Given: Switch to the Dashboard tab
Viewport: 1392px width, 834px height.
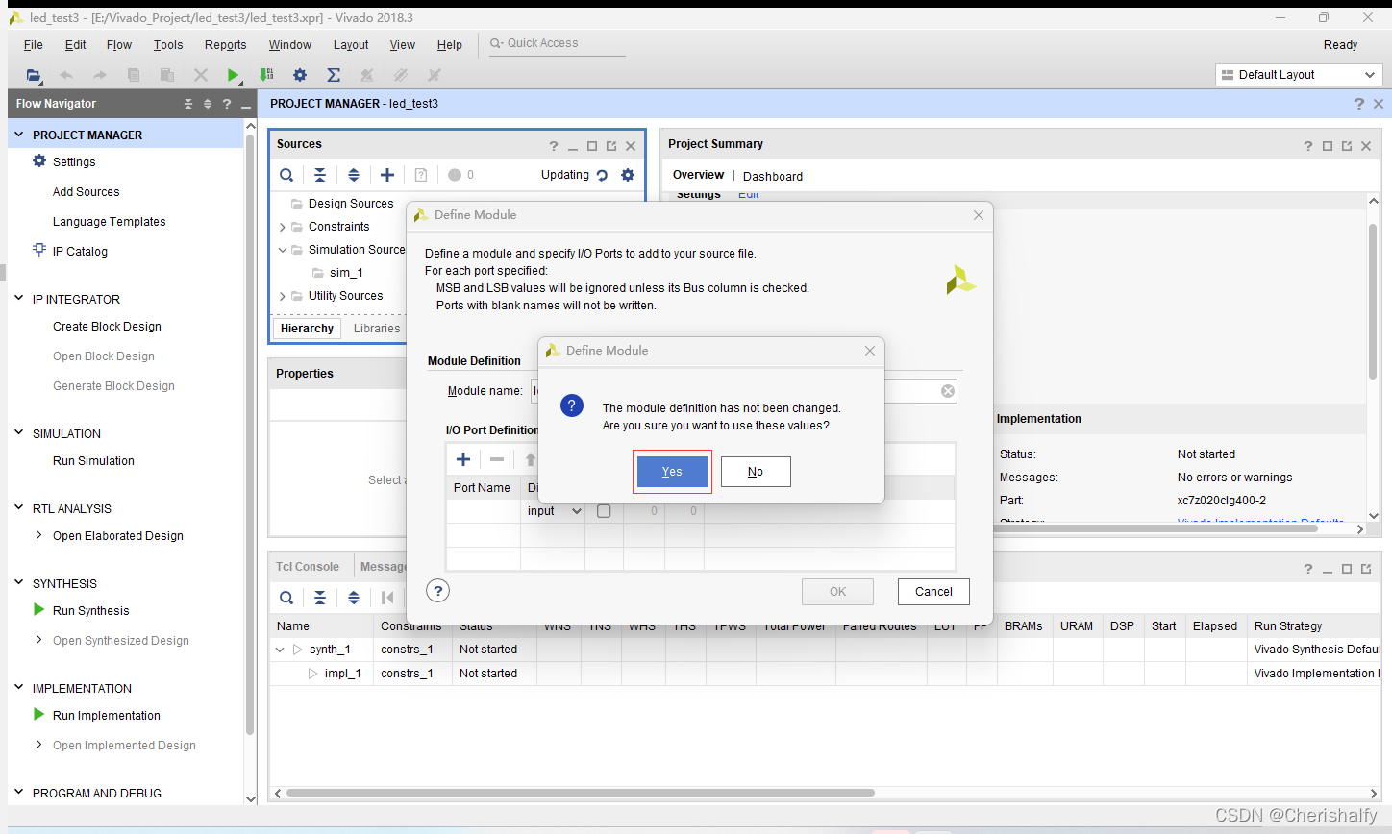Looking at the screenshot, I should [773, 177].
